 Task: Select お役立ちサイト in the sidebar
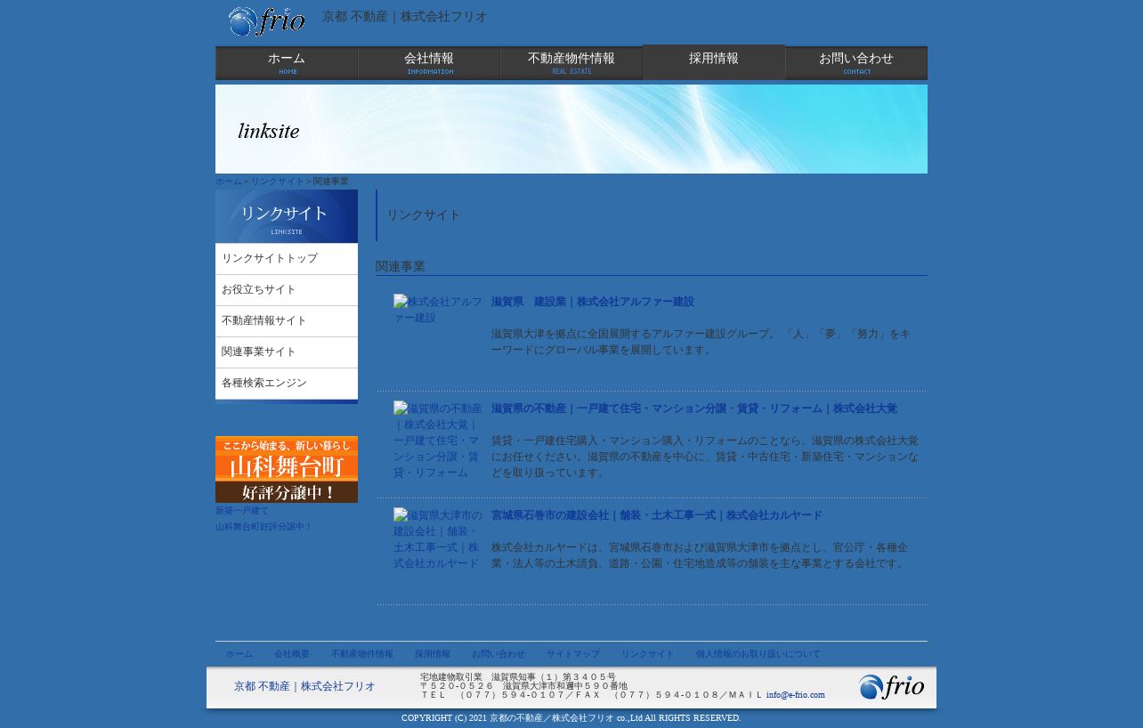(287, 290)
